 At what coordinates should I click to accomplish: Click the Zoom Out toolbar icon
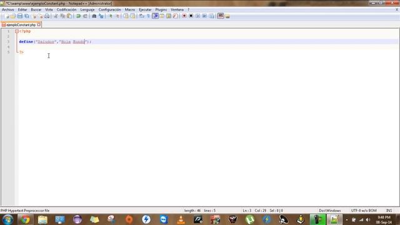[117, 16]
